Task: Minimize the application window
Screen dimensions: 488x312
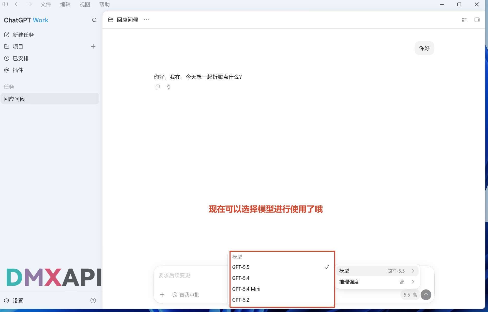Action: pos(442,4)
